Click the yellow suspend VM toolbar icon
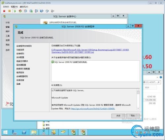The image size is (165, 140). pos(10,11)
